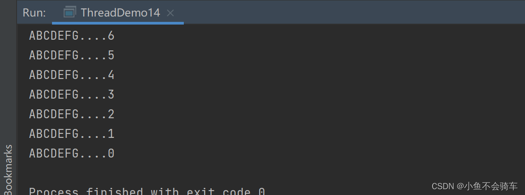Viewport: 525px width, 195px height.
Task: Click the exit code 0 text
Action: tap(226, 191)
